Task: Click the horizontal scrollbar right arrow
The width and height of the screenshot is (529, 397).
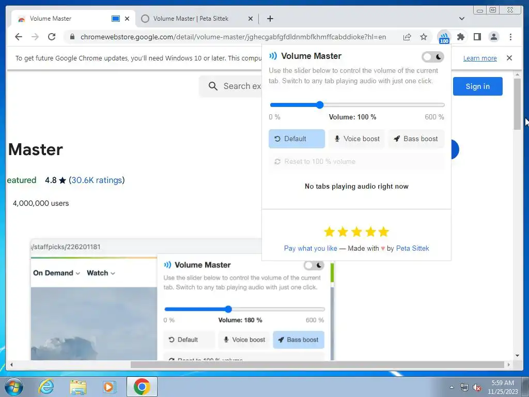Action: pos(509,364)
